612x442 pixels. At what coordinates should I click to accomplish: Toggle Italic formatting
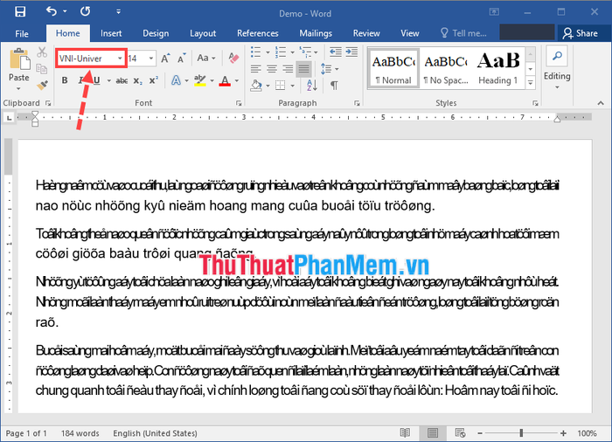80,81
